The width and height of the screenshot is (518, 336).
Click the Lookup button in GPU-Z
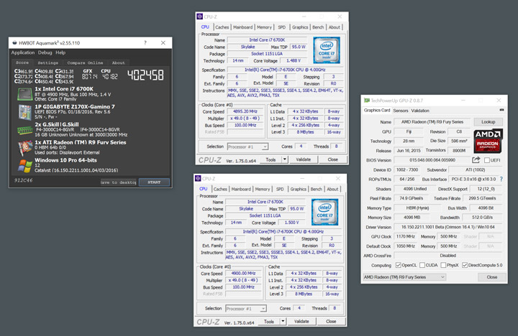coord(489,121)
